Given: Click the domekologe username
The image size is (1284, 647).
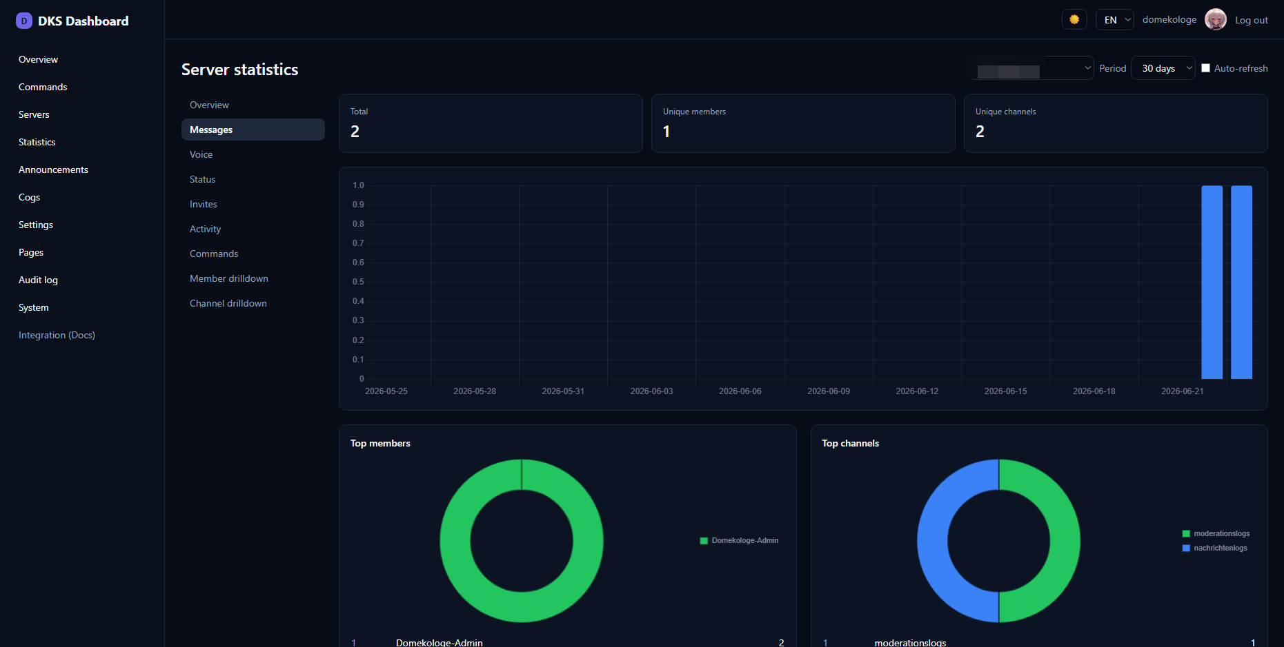Looking at the screenshot, I should tap(1169, 19).
